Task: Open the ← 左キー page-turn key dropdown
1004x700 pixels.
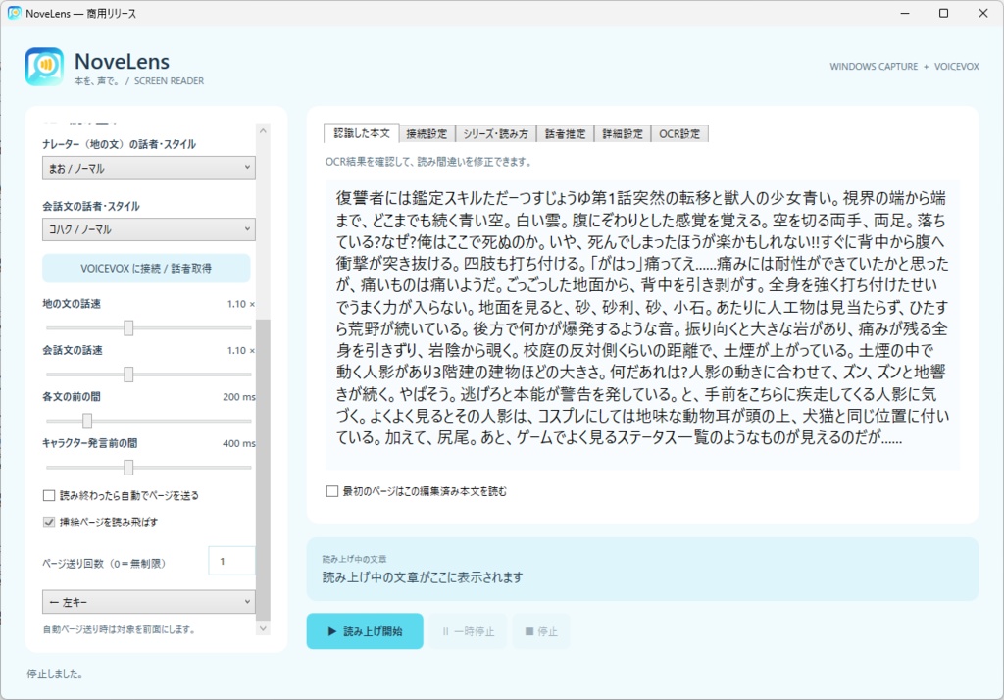Action: coord(149,602)
